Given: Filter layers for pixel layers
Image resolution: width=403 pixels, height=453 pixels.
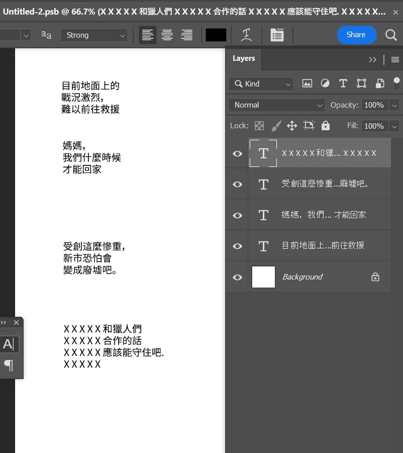Looking at the screenshot, I should [x=307, y=83].
